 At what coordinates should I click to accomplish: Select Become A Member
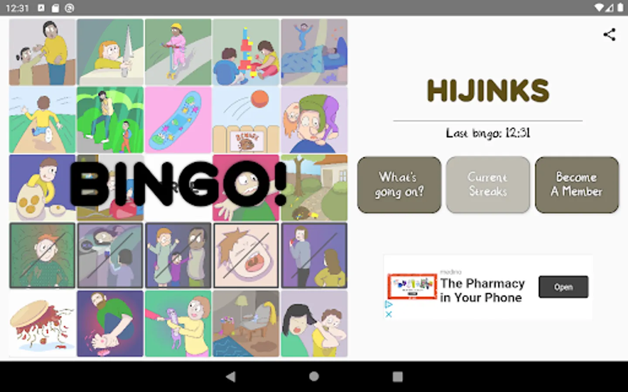click(x=577, y=185)
